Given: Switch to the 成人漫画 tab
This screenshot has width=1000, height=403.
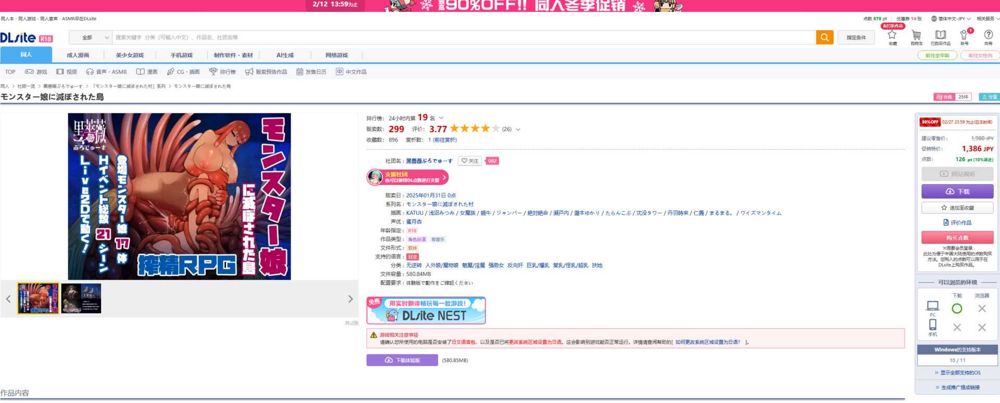Looking at the screenshot, I should [x=78, y=55].
